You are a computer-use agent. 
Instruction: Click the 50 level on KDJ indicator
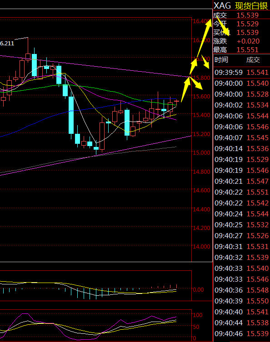196,327
